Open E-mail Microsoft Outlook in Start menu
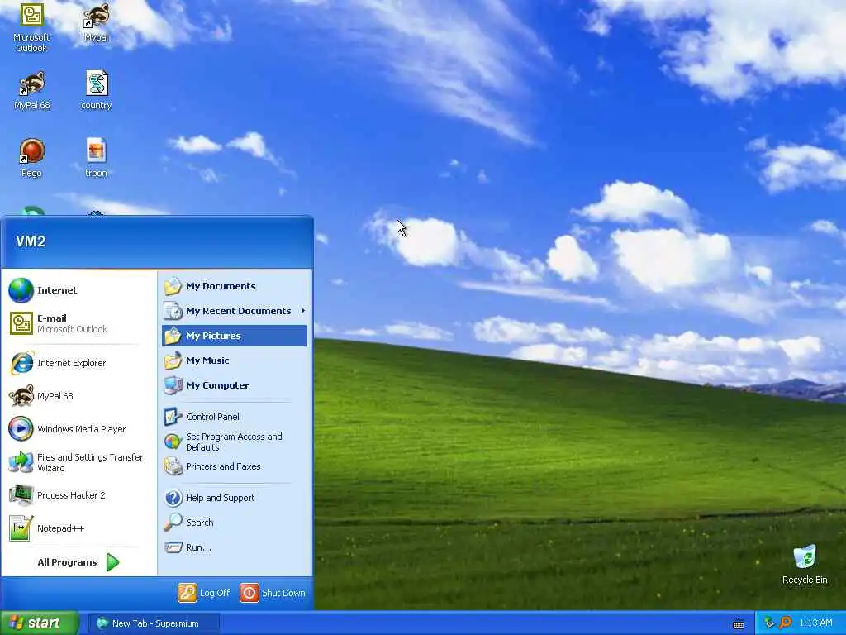 [80, 323]
